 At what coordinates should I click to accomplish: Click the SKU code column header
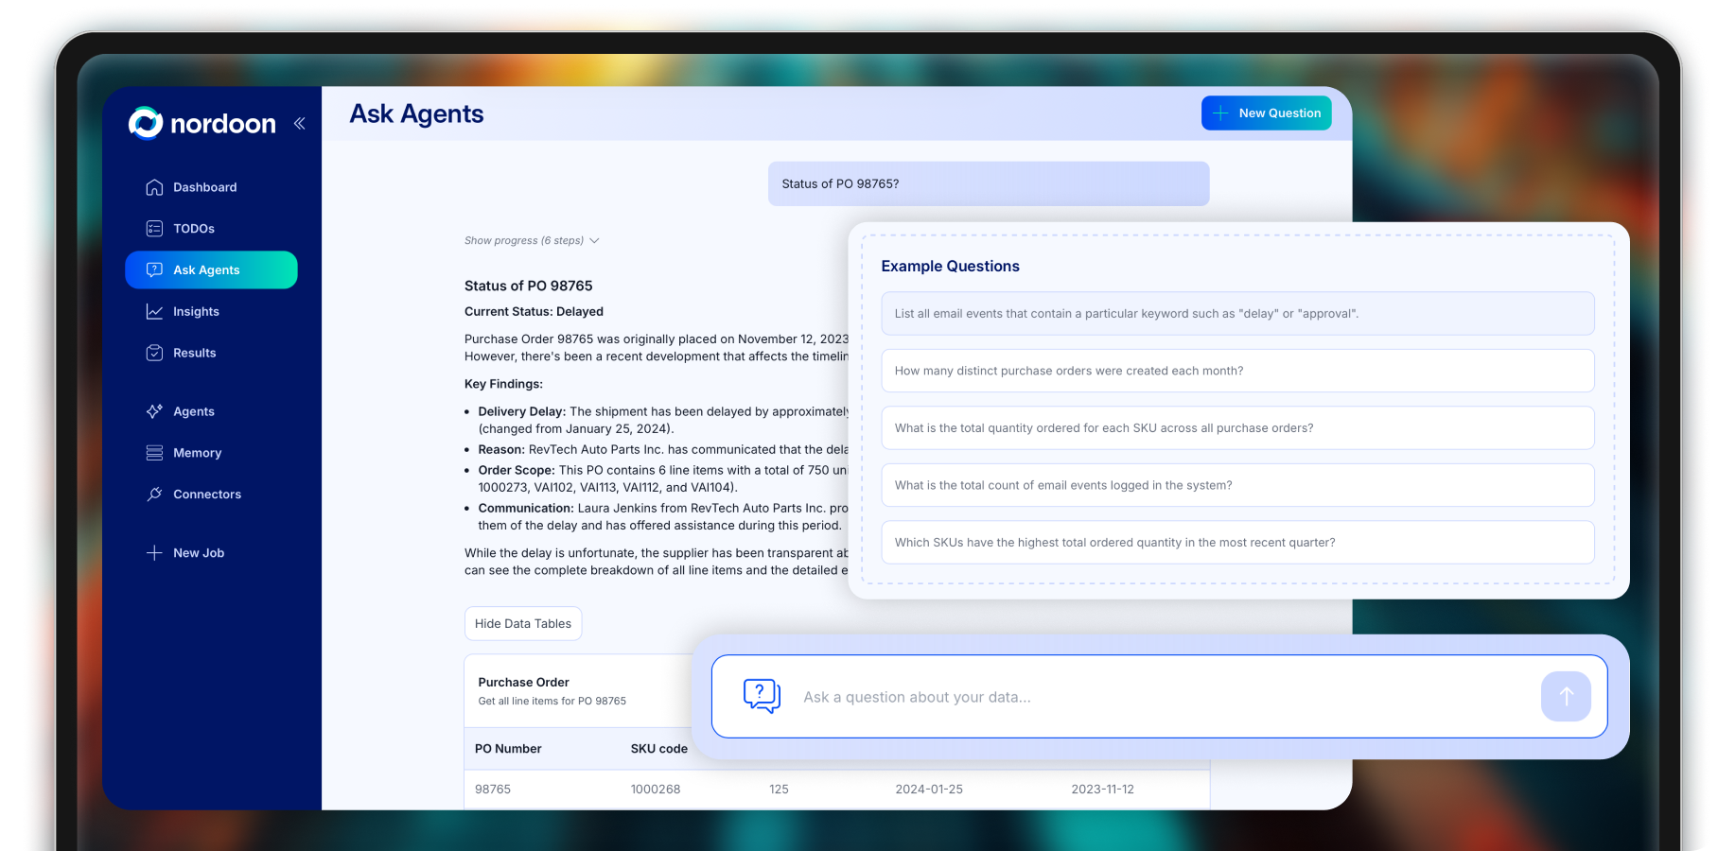click(x=659, y=749)
